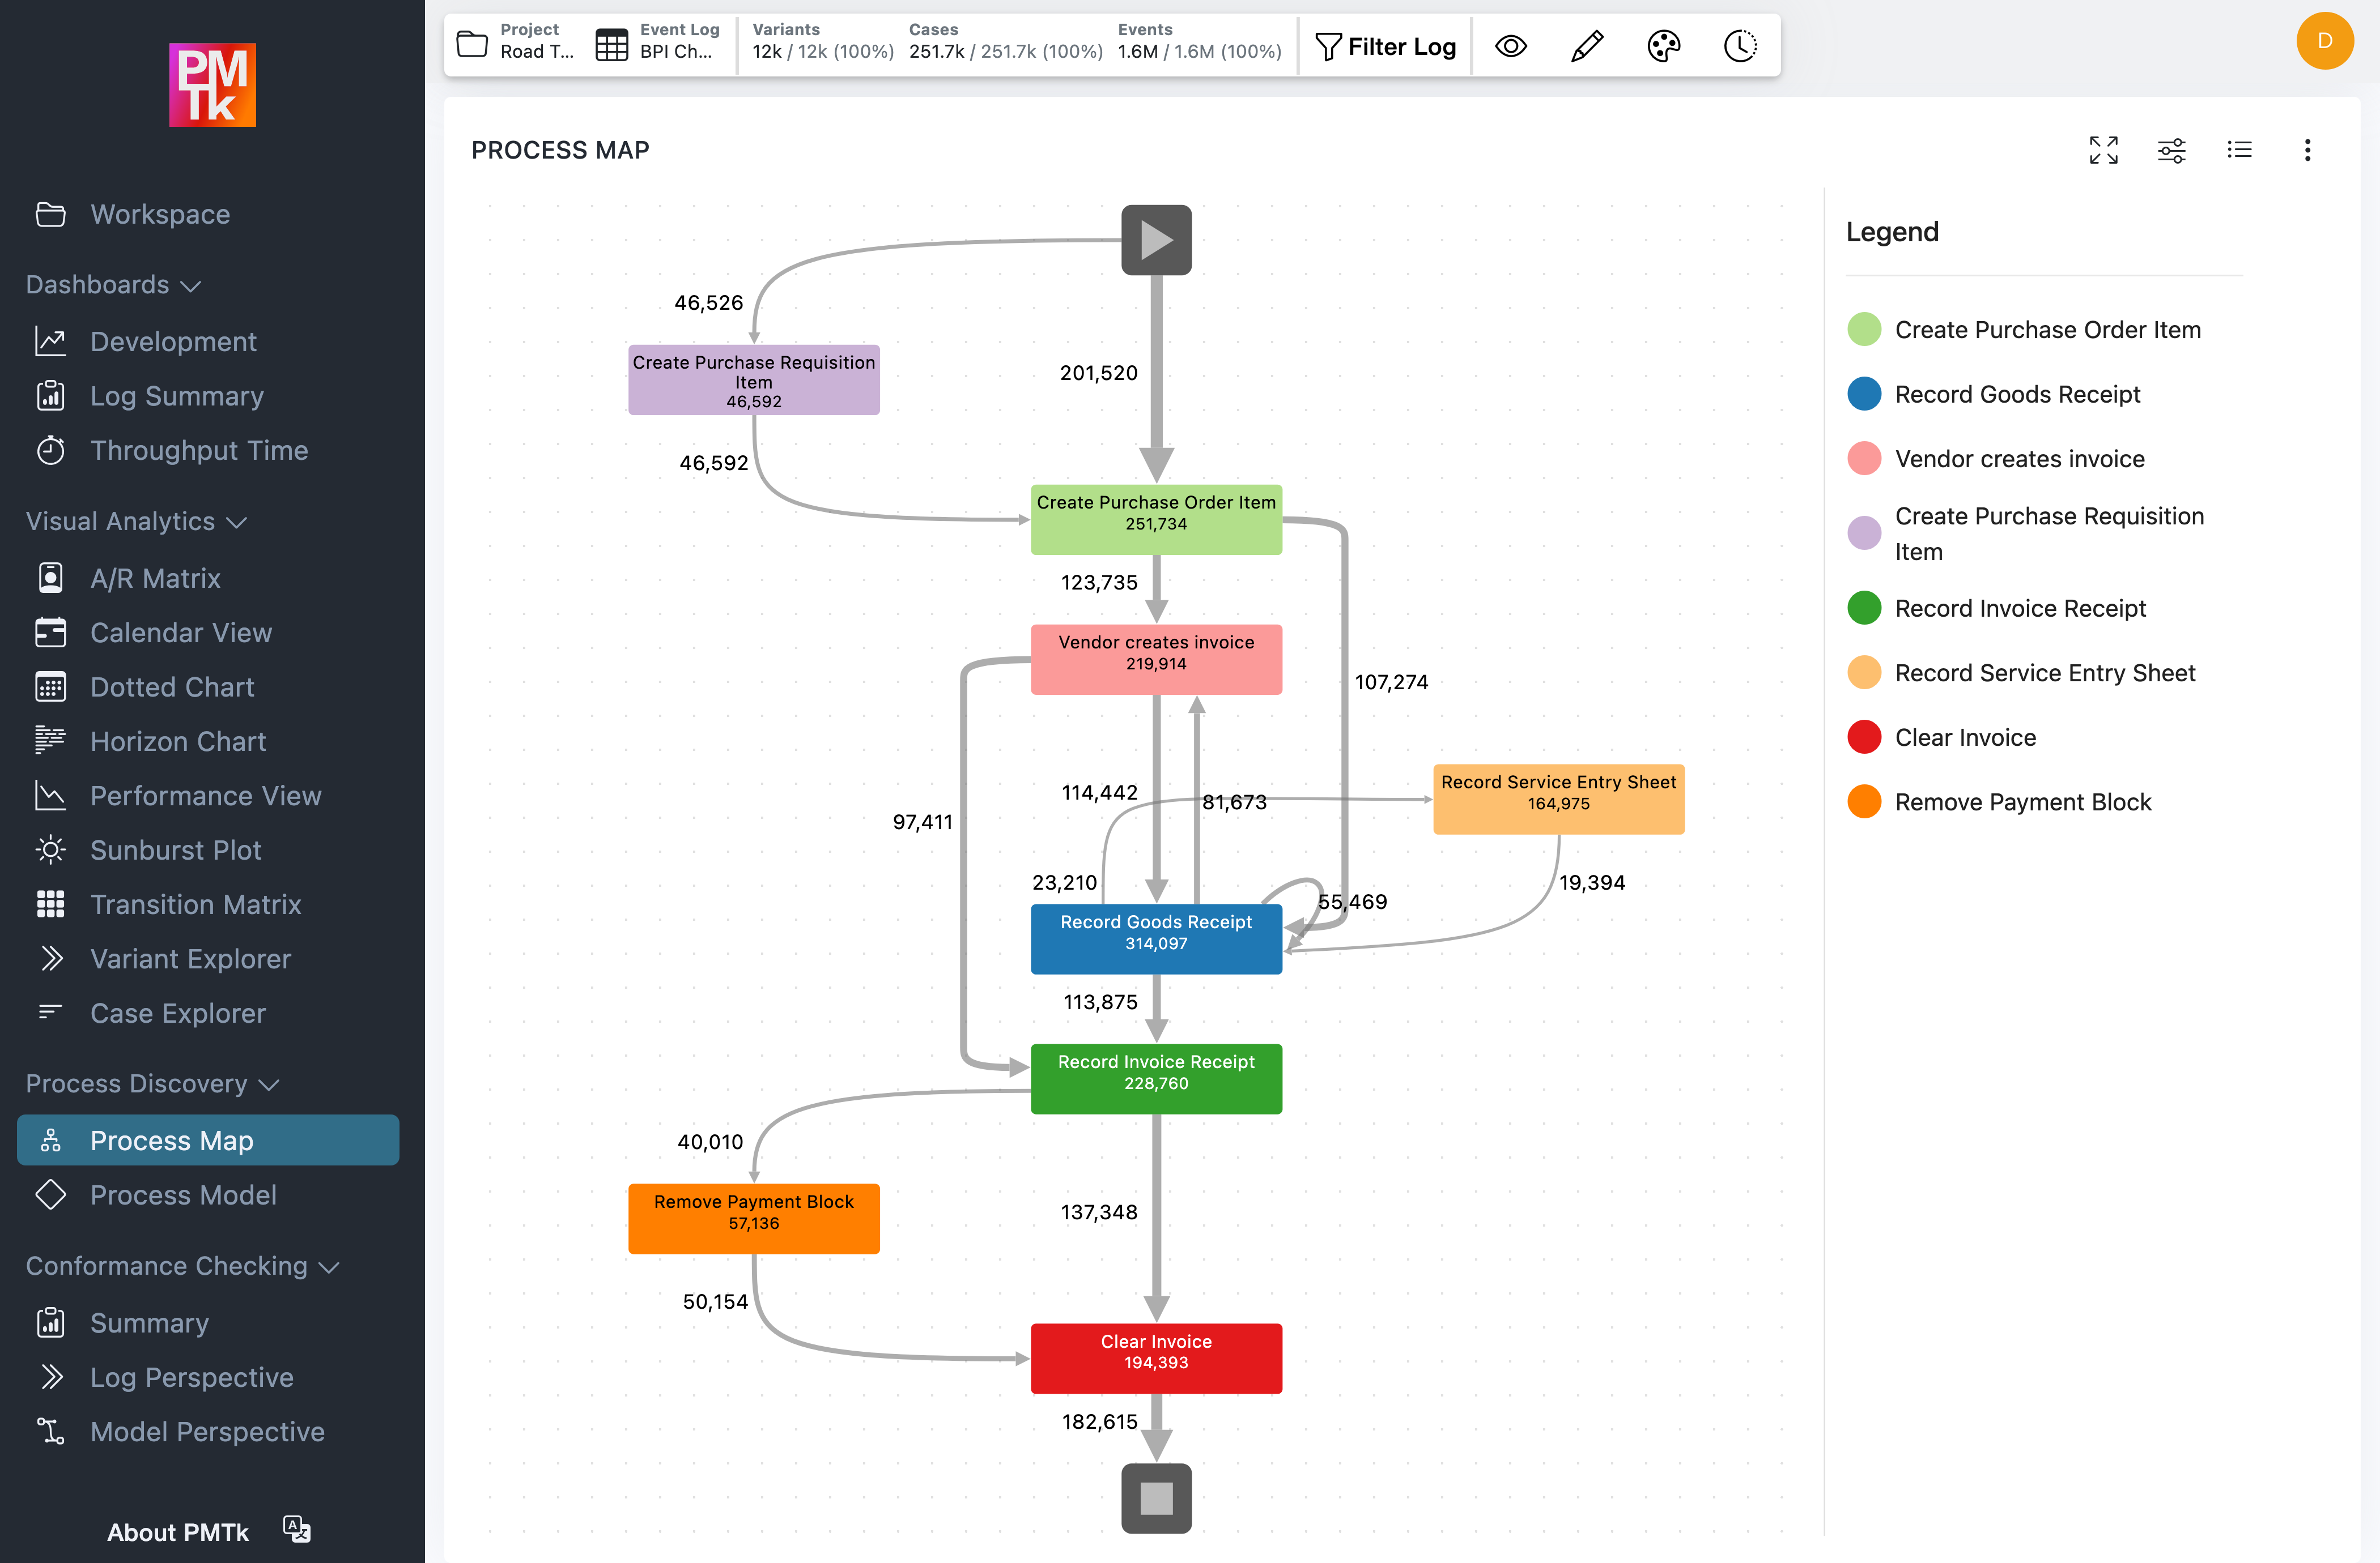Select the pencil edit icon in the header
2380x1563 pixels.
pyautogui.click(x=1587, y=45)
